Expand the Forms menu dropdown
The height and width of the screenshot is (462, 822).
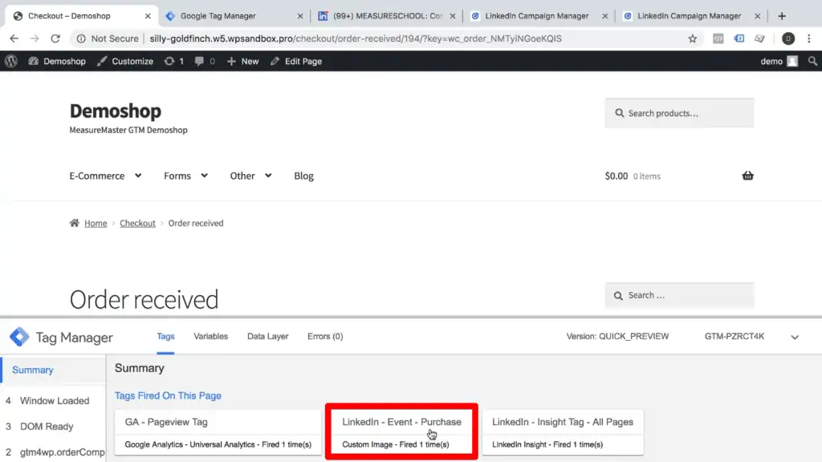185,176
